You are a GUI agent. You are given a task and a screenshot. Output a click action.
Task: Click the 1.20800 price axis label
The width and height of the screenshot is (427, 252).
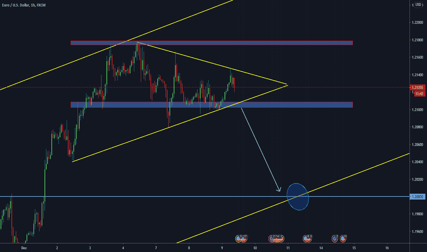pyautogui.click(x=417, y=127)
